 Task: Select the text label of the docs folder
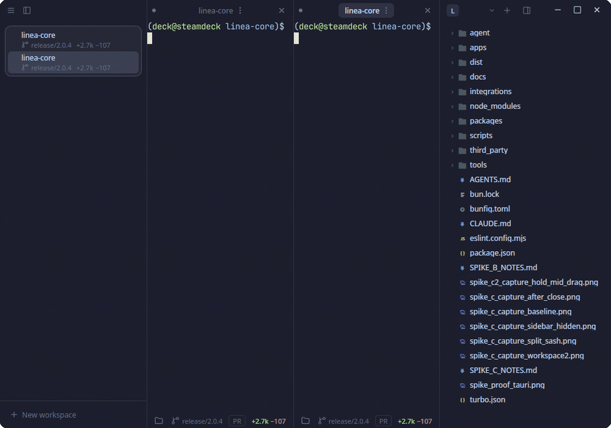(478, 77)
